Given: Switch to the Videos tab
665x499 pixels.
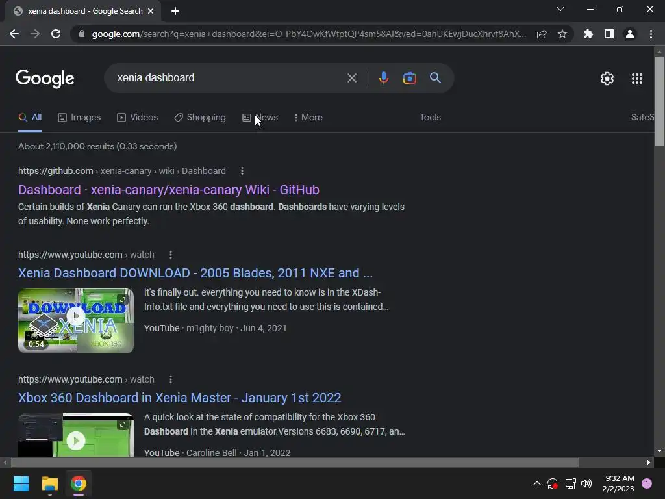Looking at the screenshot, I should coord(138,118).
